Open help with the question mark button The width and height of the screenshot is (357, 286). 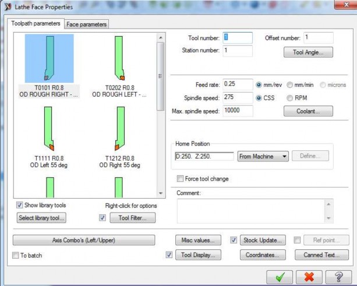[x=338, y=277]
